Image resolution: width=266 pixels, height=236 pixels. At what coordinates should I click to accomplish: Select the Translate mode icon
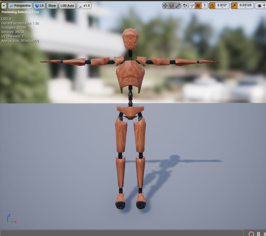click(165, 6)
